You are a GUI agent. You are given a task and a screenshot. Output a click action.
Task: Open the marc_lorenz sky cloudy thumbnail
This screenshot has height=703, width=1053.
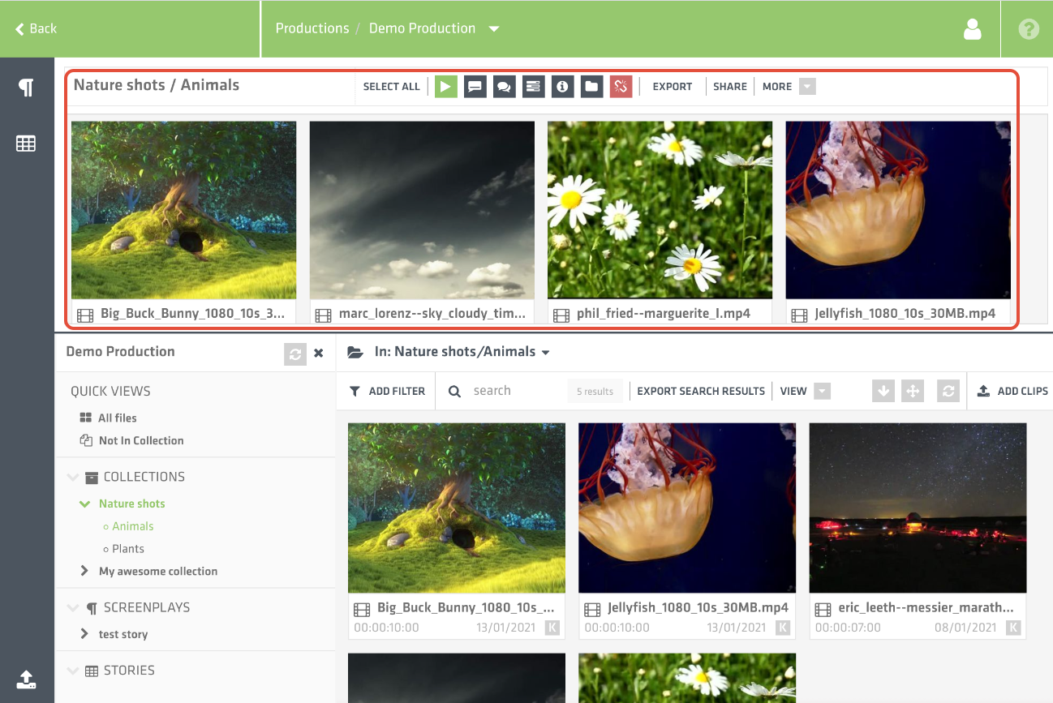(422, 210)
